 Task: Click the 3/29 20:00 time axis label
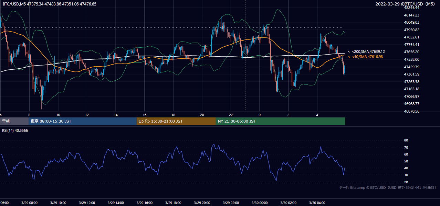pyautogui.click(x=202, y=203)
